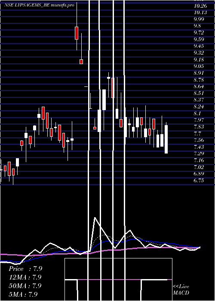Click the 9.32 price axis label
215x301 pixels.
click(199, 53)
